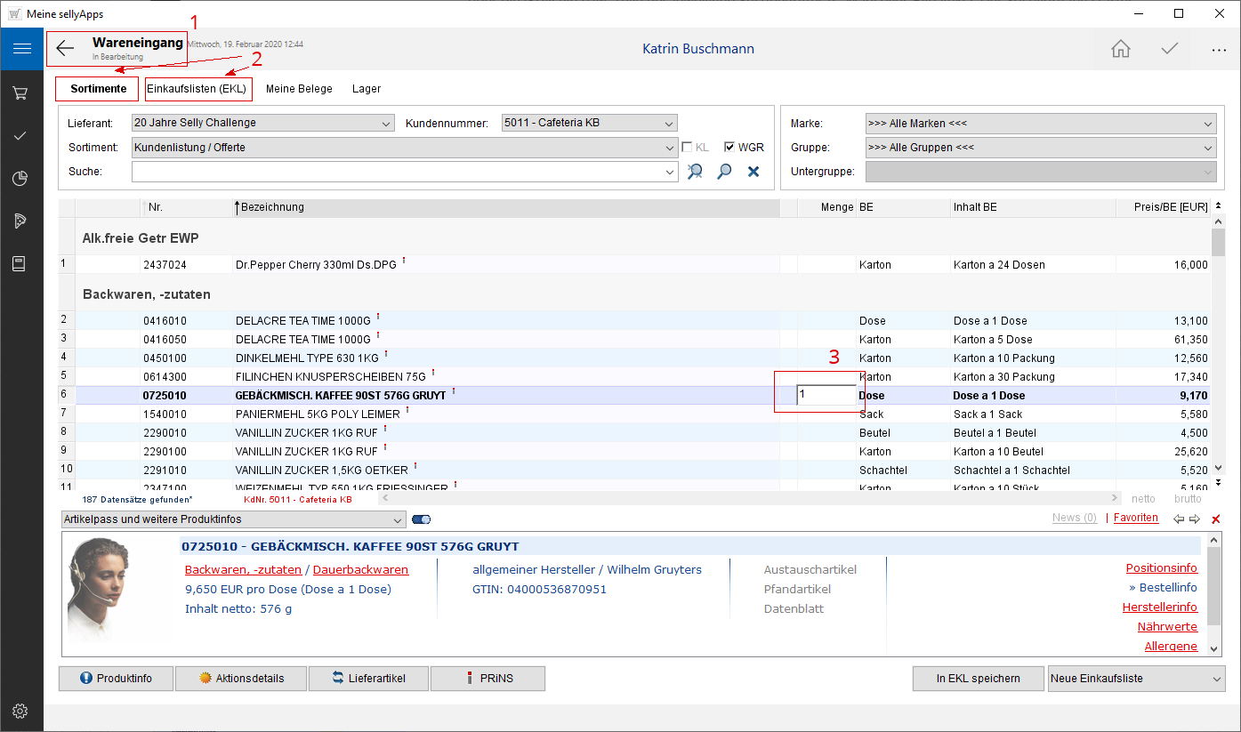Screen dimensions: 1241x732
Task: Open the Lager tab
Action: [367, 89]
